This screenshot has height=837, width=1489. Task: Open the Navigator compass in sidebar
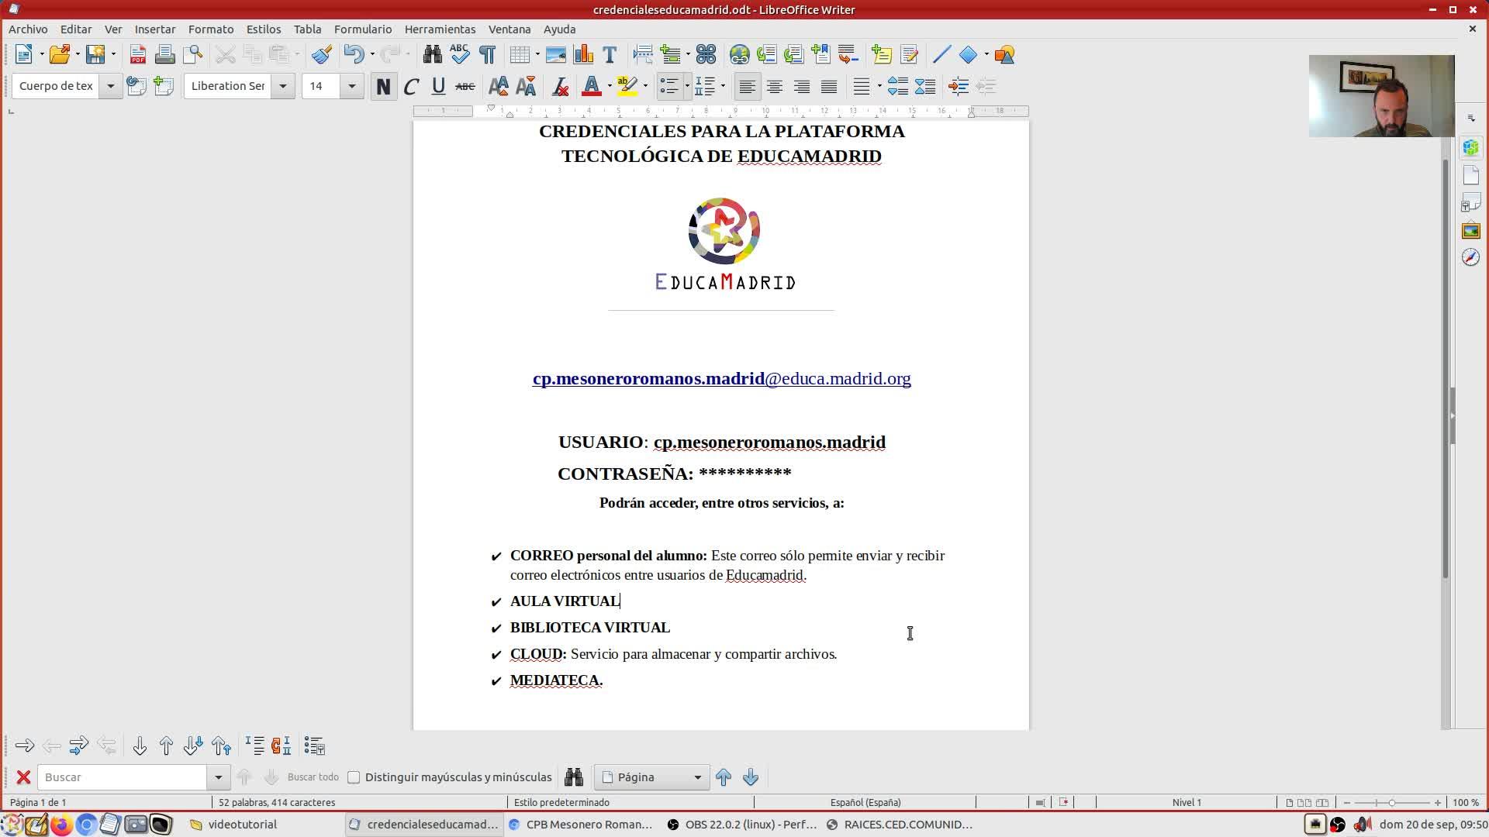click(1470, 257)
